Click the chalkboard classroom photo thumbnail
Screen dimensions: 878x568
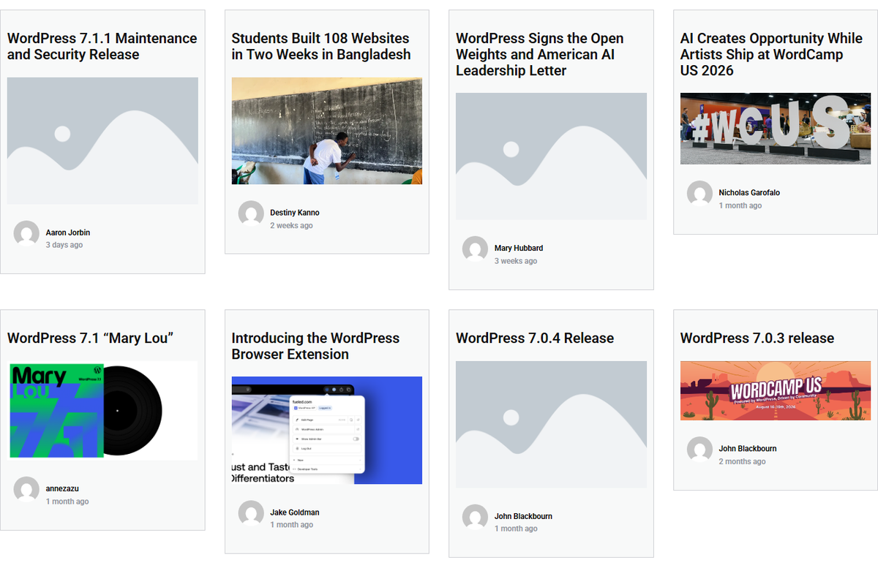pos(327,131)
